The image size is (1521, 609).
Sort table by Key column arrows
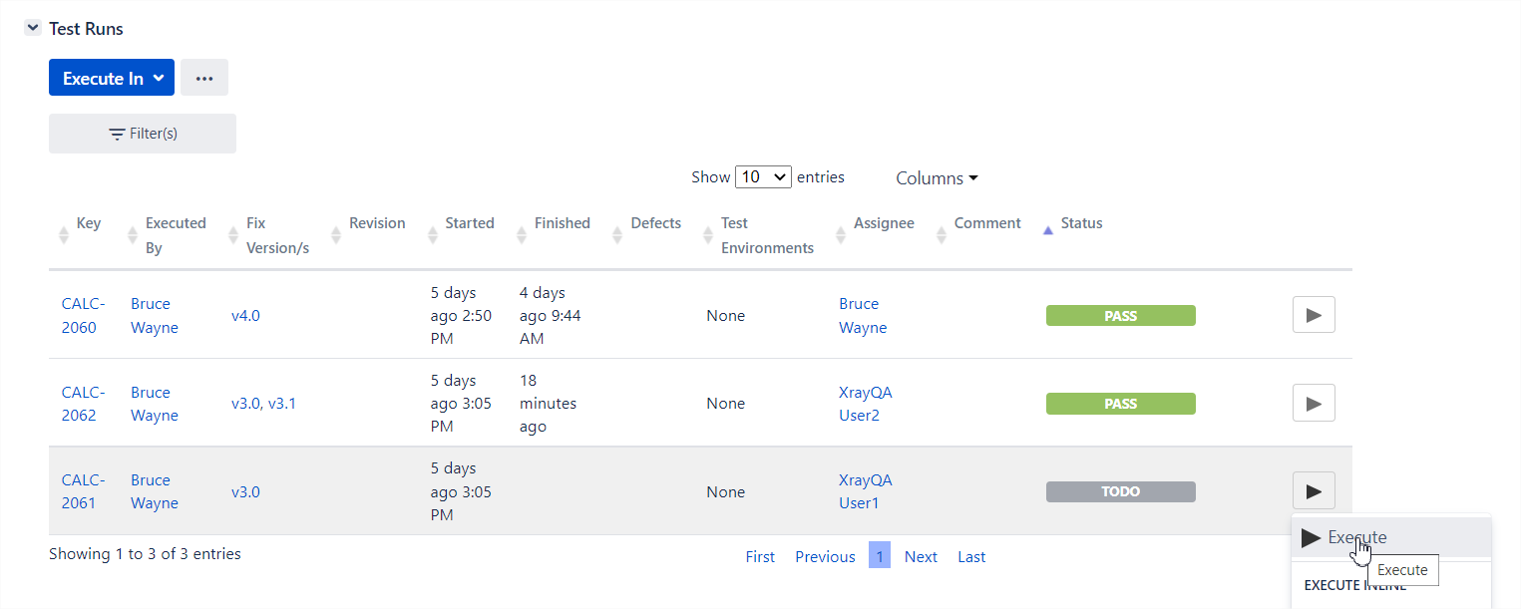pos(64,235)
